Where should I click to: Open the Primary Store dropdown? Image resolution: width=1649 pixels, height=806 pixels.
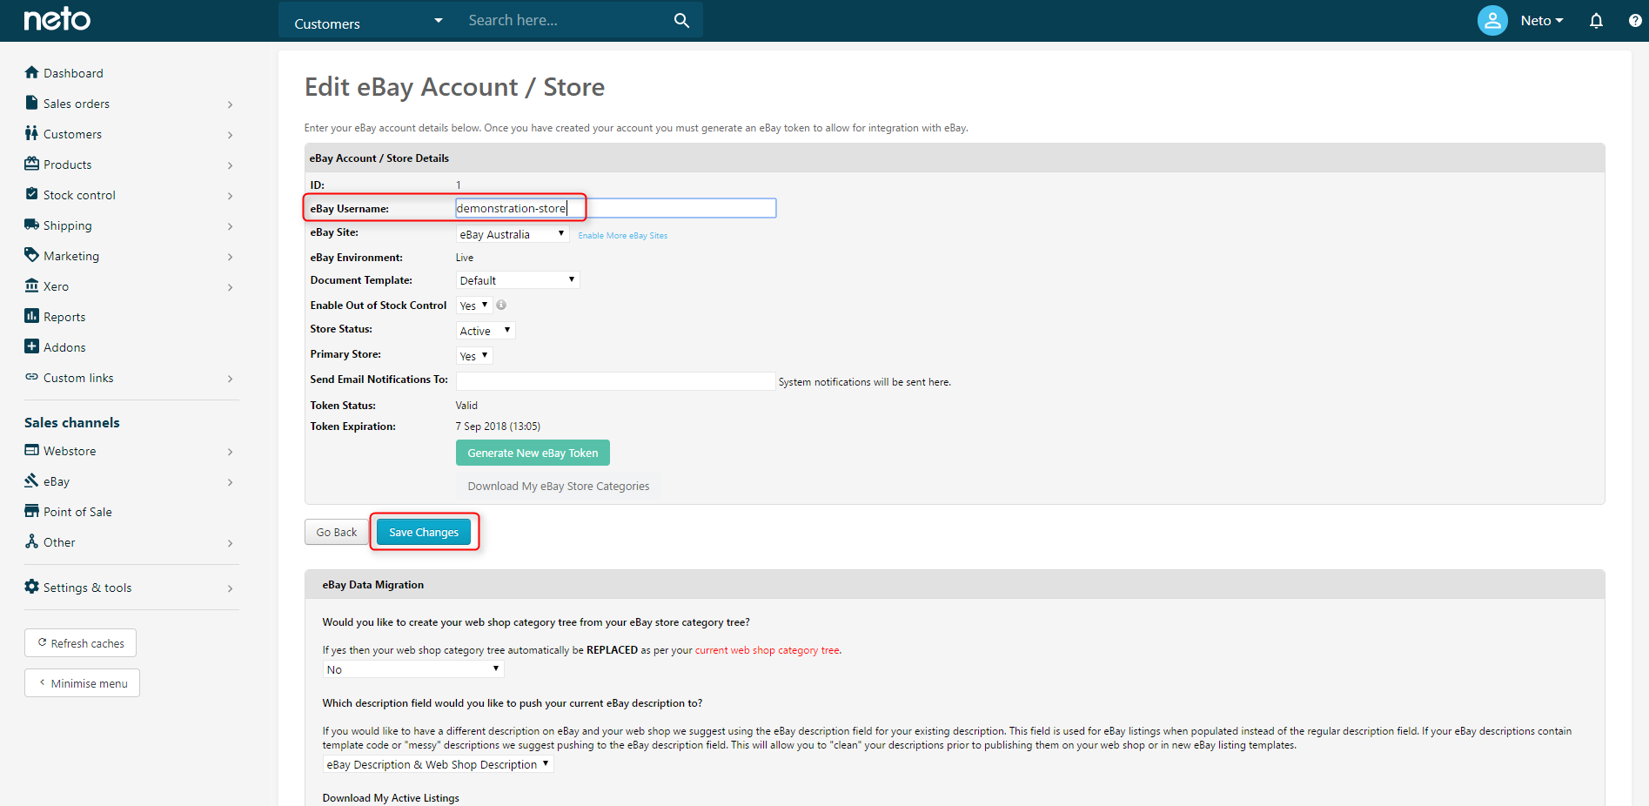pos(474,356)
